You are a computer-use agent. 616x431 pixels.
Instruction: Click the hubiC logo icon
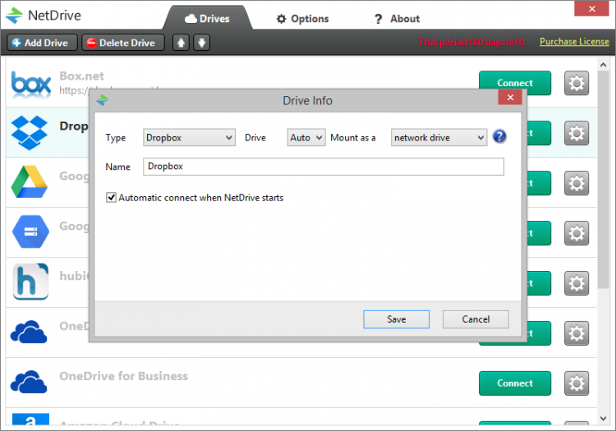point(30,281)
